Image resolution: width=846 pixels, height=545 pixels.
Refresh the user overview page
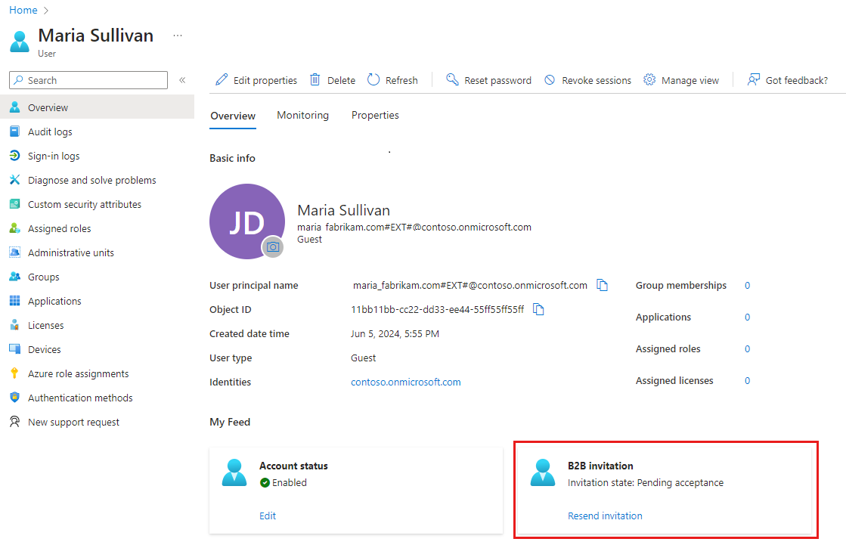[x=392, y=80]
